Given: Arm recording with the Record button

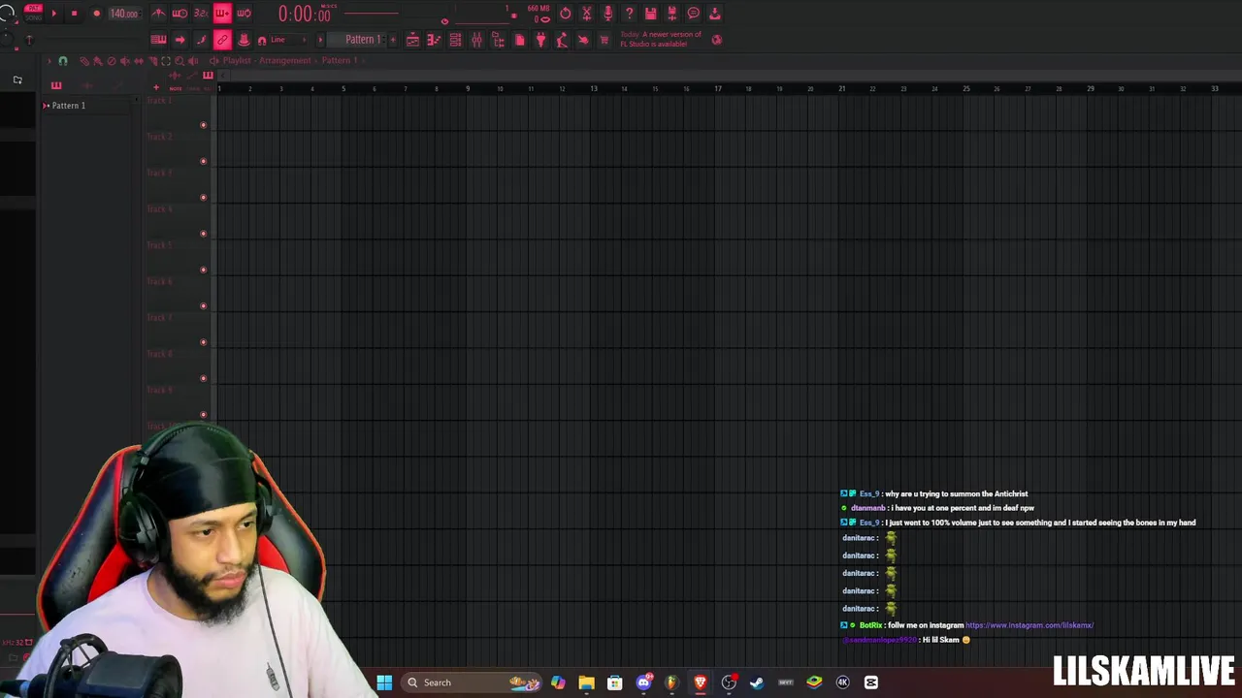Looking at the screenshot, I should (97, 14).
